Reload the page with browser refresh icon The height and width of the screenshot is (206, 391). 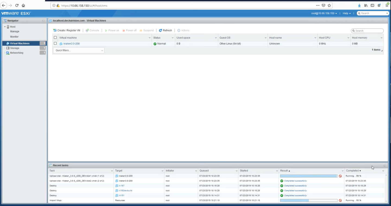(x=17, y=5)
